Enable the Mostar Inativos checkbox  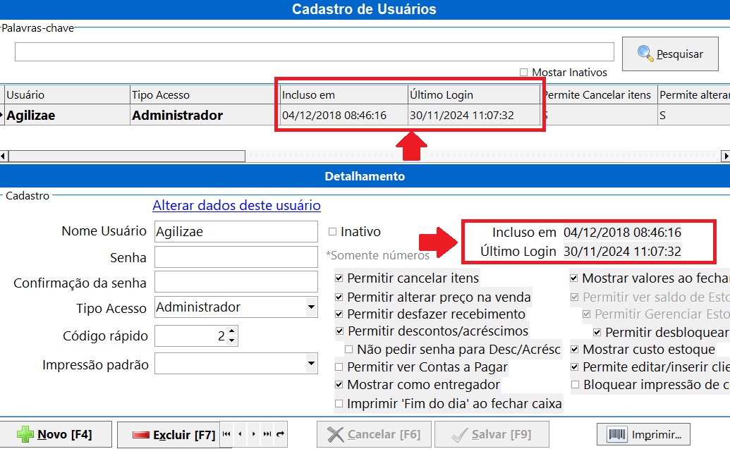524,73
